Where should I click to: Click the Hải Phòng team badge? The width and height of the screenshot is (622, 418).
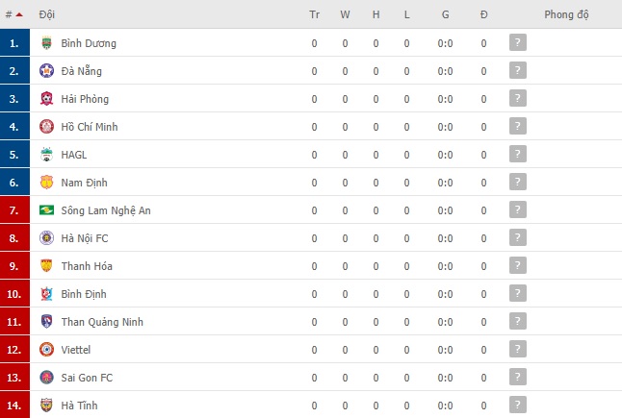[46, 99]
